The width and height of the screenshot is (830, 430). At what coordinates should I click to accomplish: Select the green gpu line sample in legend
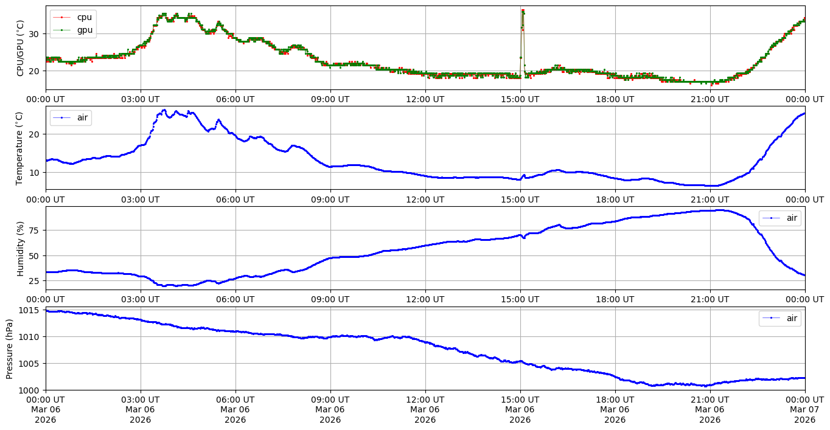coord(62,29)
